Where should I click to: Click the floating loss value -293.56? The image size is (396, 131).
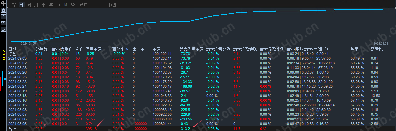tap(186, 119)
